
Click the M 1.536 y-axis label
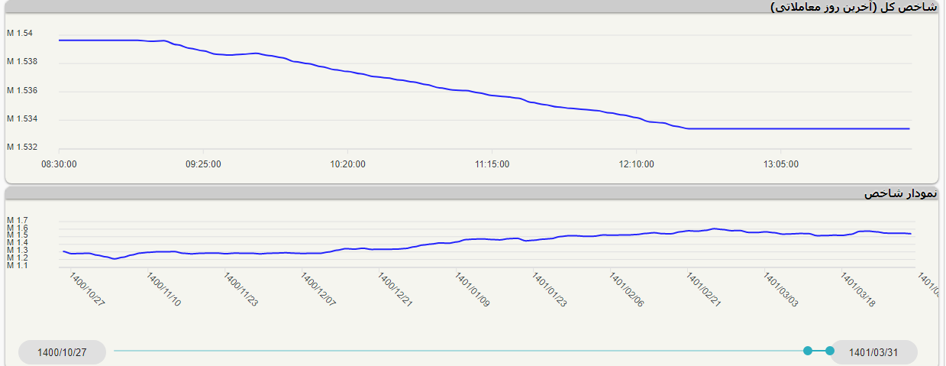coord(22,90)
